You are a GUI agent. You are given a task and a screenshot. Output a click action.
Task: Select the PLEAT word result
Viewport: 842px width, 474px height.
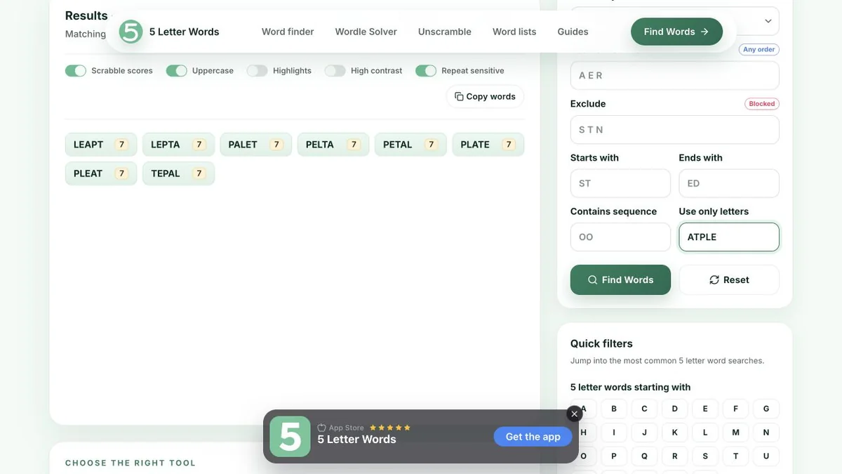coord(101,173)
